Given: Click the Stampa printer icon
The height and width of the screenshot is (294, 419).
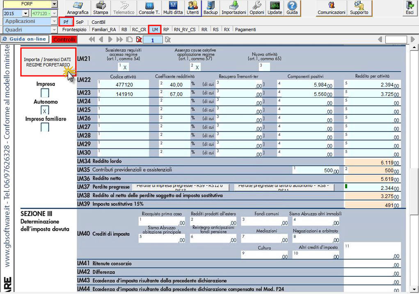Looking at the screenshot, I should [x=101, y=8].
